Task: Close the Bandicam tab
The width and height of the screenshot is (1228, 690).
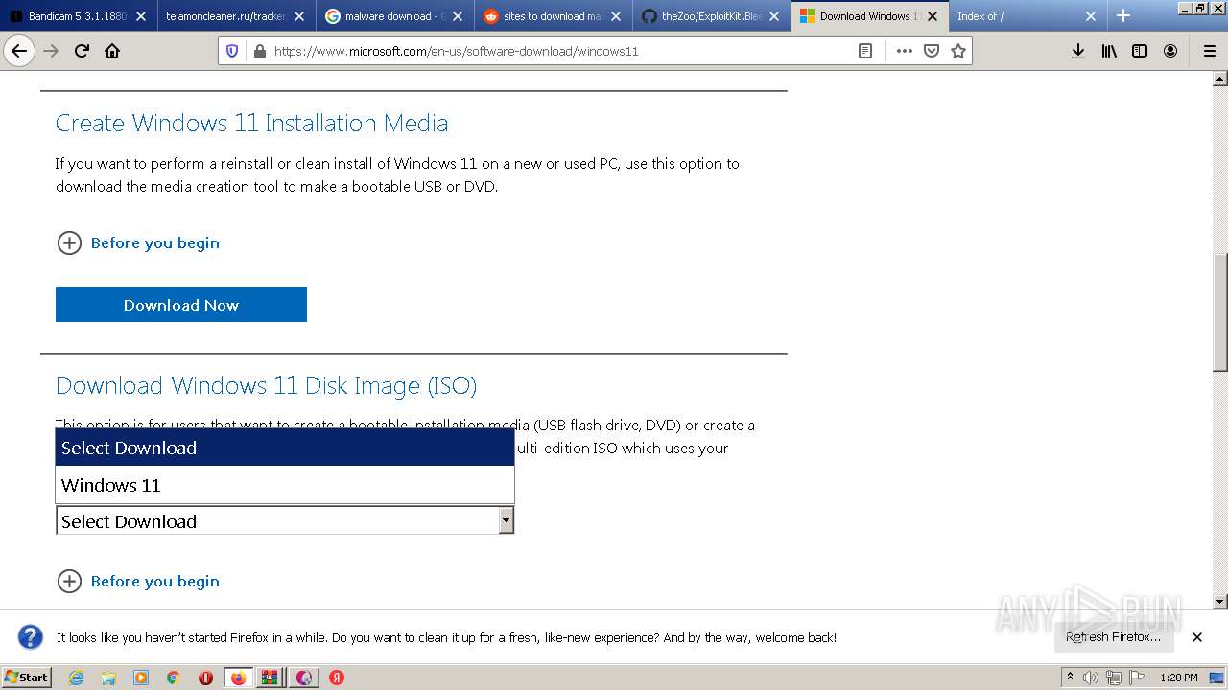Action: [141, 16]
